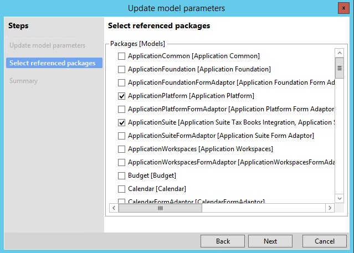The width and height of the screenshot is (354, 253).
Task: Enable ApplicationFoundationFormAdaptor checkbox
Action: click(x=122, y=82)
